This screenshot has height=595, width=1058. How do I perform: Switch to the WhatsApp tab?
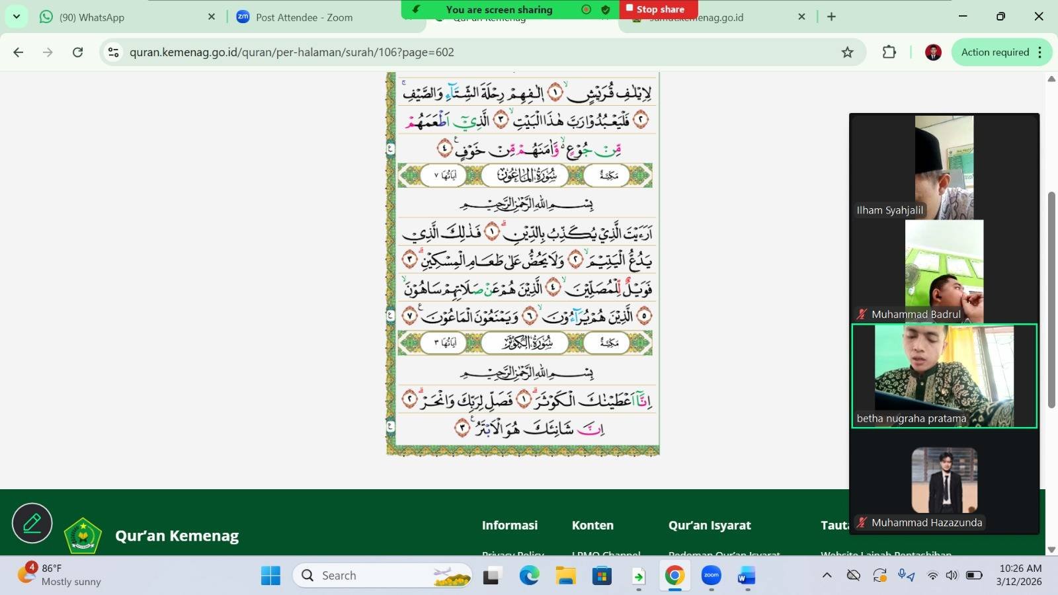pyautogui.click(x=99, y=17)
